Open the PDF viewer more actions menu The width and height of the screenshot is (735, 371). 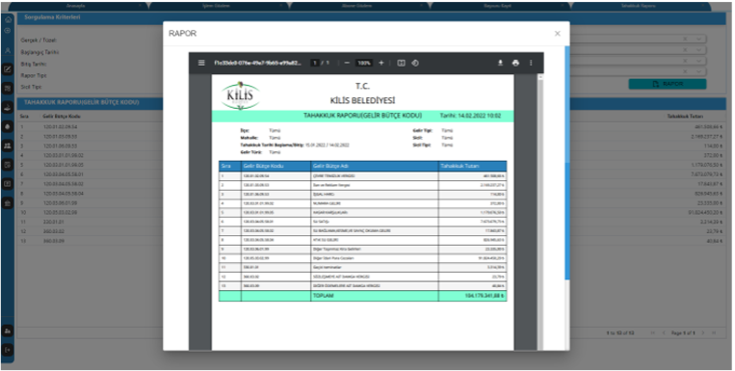tap(531, 63)
